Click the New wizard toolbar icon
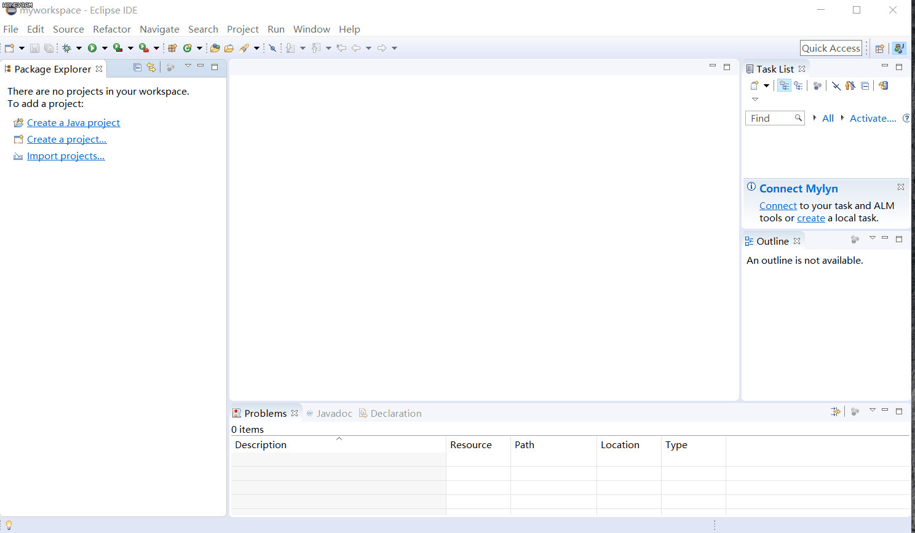Screen dimensions: 915x533 tap(9, 48)
